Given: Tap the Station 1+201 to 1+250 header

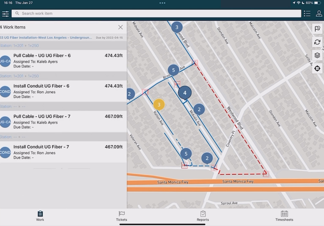Looking at the screenshot, I should (19, 46).
